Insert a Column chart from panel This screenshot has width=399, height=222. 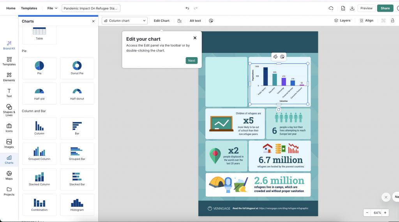click(x=39, y=128)
